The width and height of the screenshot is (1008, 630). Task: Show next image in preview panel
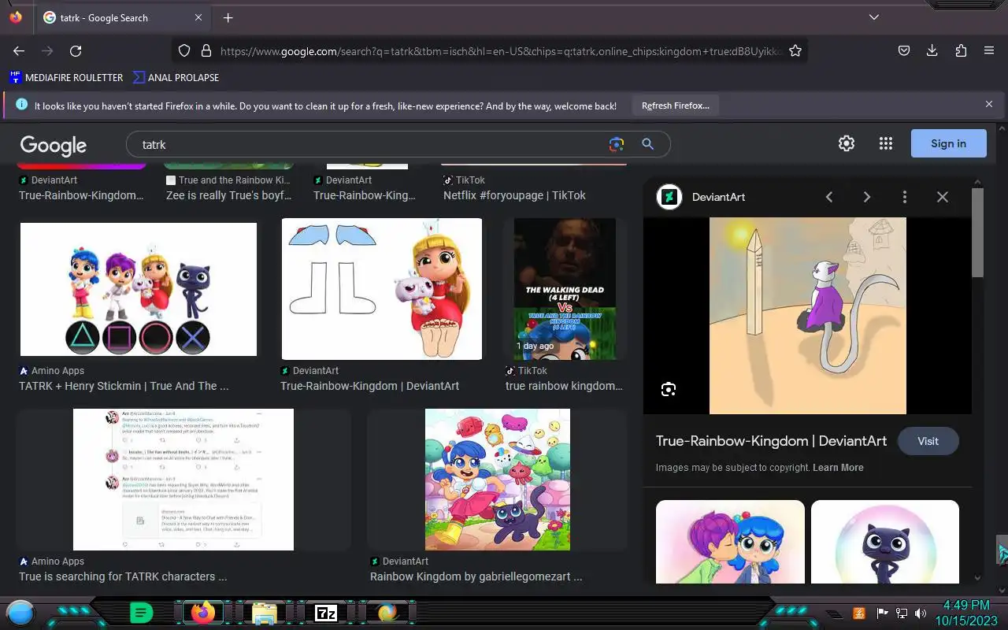click(867, 197)
